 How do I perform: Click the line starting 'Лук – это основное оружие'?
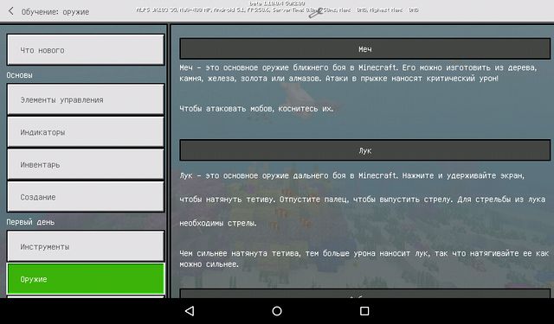(352, 175)
